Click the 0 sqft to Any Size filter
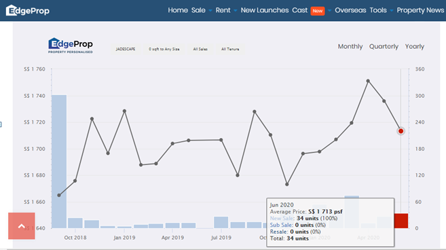446x250 pixels. coord(164,49)
